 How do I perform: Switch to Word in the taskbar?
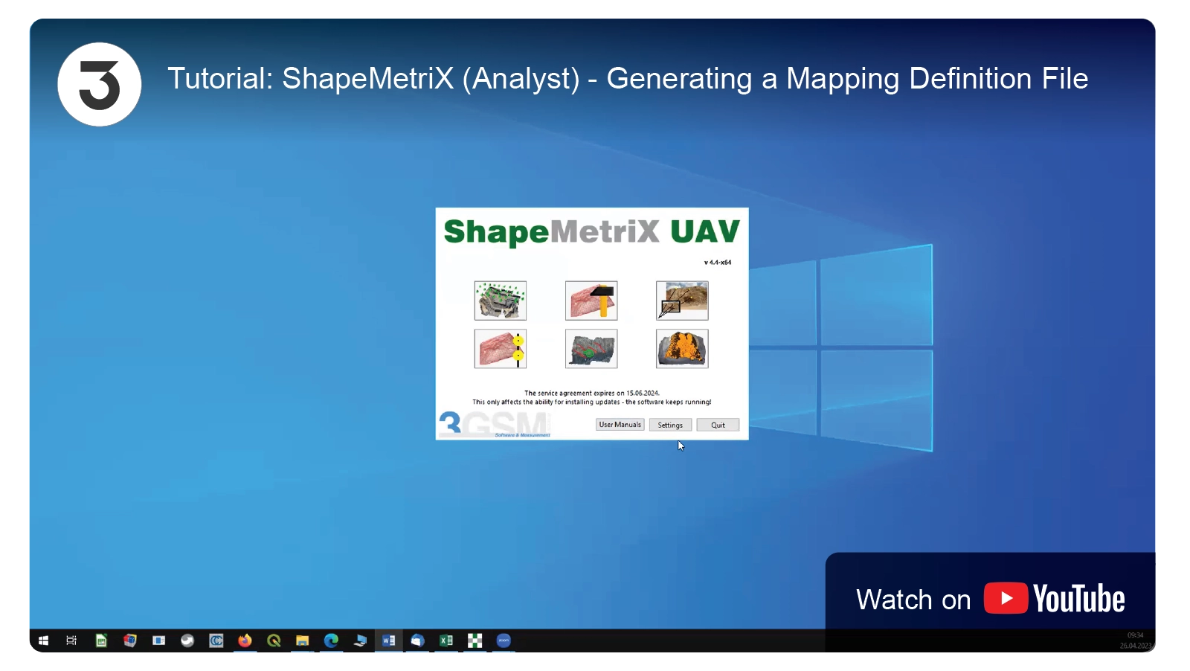388,640
